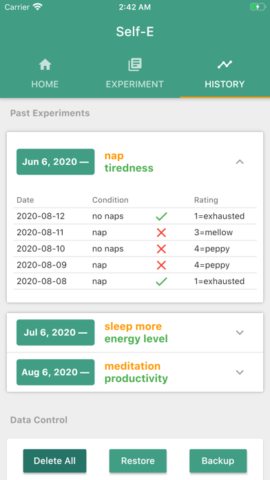The image size is (270, 480).
Task: Click the green checkmark for 2020-08-08
Action: [161, 281]
